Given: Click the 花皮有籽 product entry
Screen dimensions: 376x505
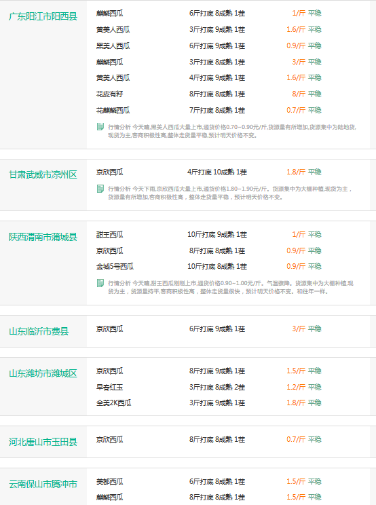Looking at the screenshot, I should [109, 94].
